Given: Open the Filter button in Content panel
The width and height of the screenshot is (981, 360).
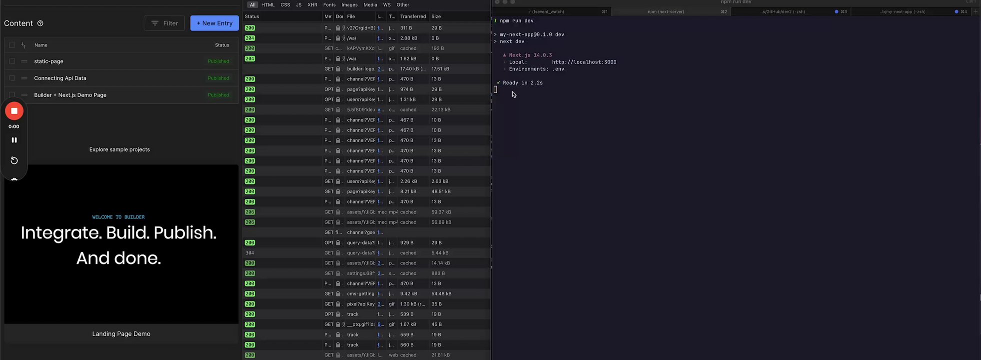Looking at the screenshot, I should [164, 23].
